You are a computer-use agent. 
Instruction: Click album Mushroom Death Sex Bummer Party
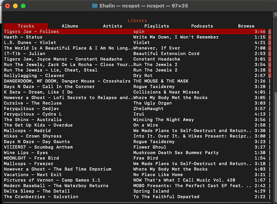[176, 153]
